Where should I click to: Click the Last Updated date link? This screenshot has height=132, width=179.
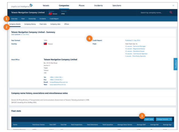click(x=25, y=34)
